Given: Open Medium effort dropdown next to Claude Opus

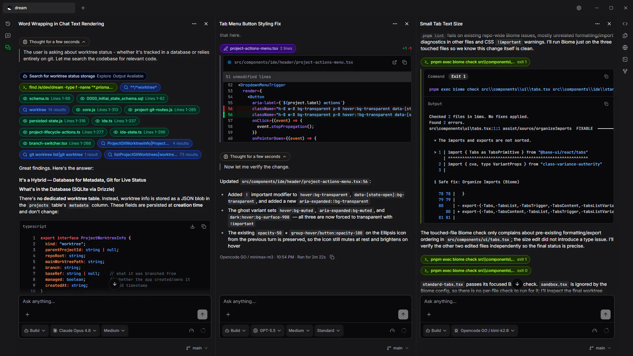Looking at the screenshot, I should (114, 331).
